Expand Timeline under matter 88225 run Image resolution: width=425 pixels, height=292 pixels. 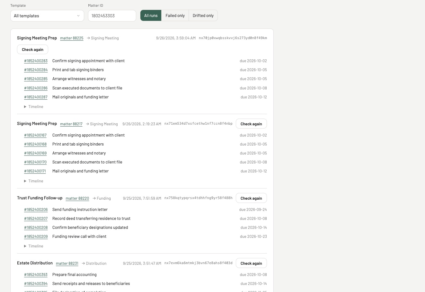tap(33, 107)
